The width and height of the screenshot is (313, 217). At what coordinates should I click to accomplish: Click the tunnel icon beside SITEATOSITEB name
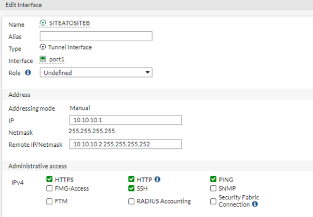(43, 24)
